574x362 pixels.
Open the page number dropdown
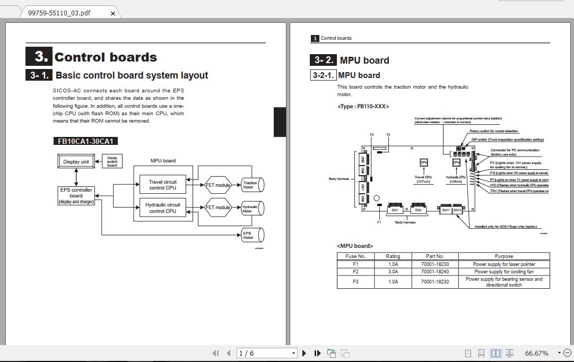(x=294, y=353)
